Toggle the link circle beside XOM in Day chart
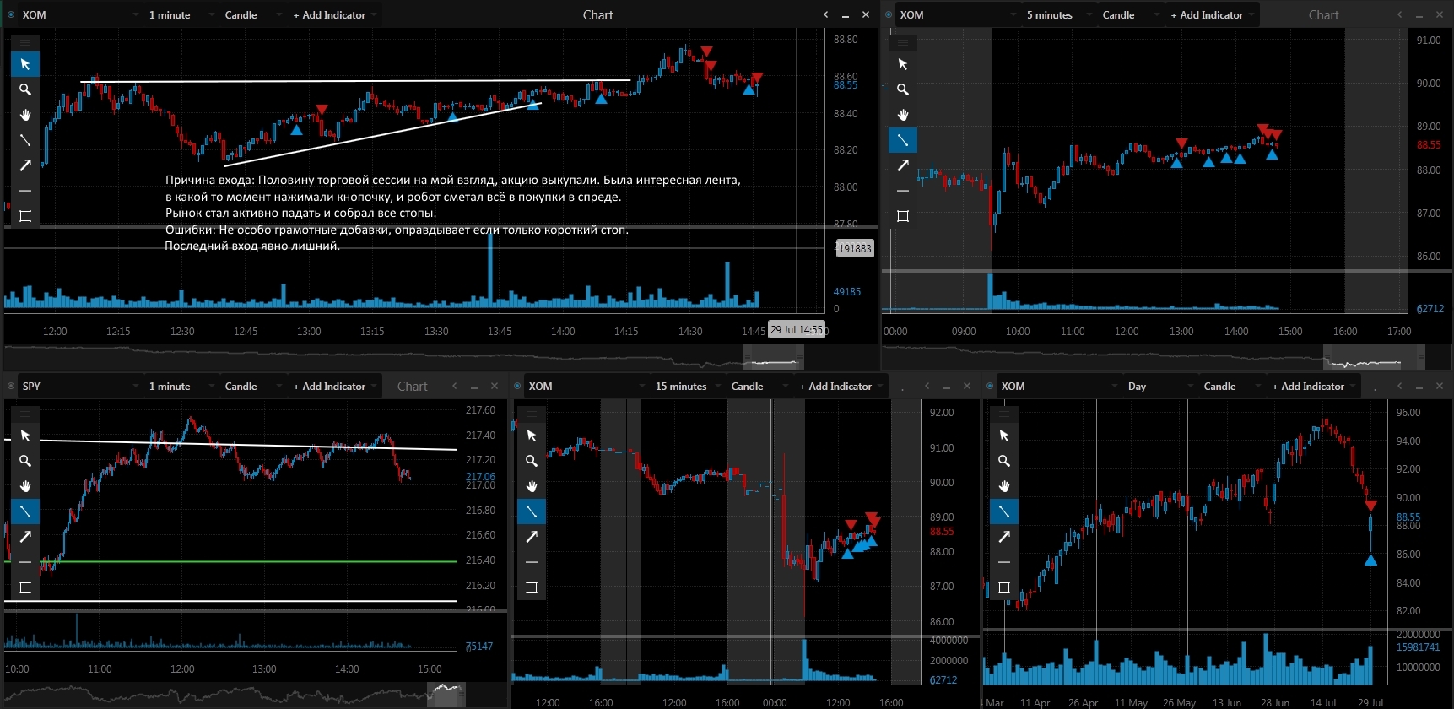Screen dimensions: 1454x709 990,386
